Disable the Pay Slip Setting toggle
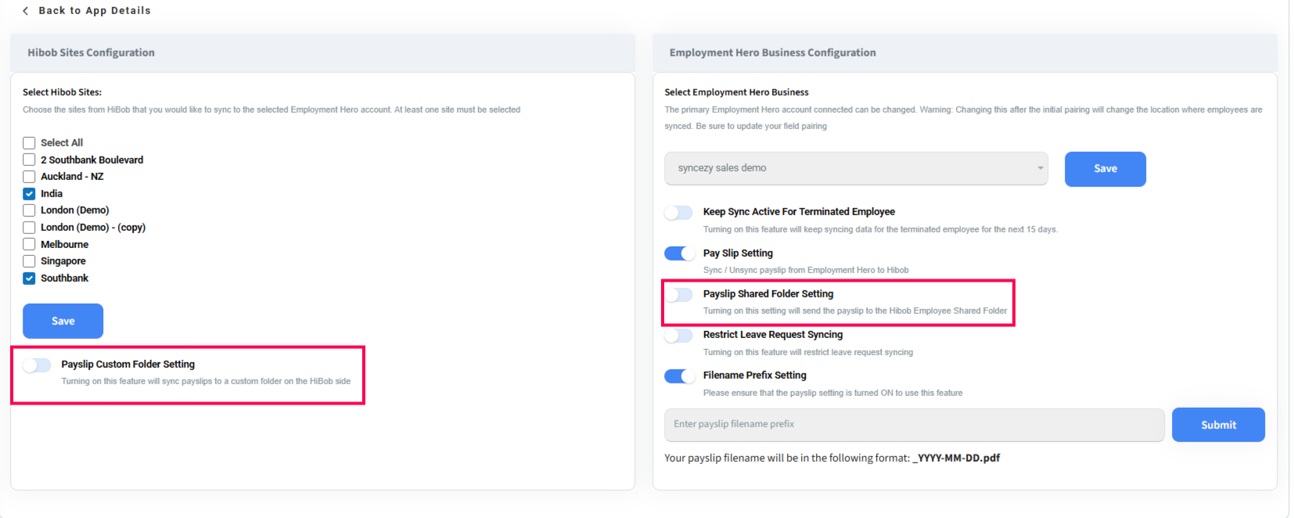Screen dimensions: 1294x518 point(679,254)
